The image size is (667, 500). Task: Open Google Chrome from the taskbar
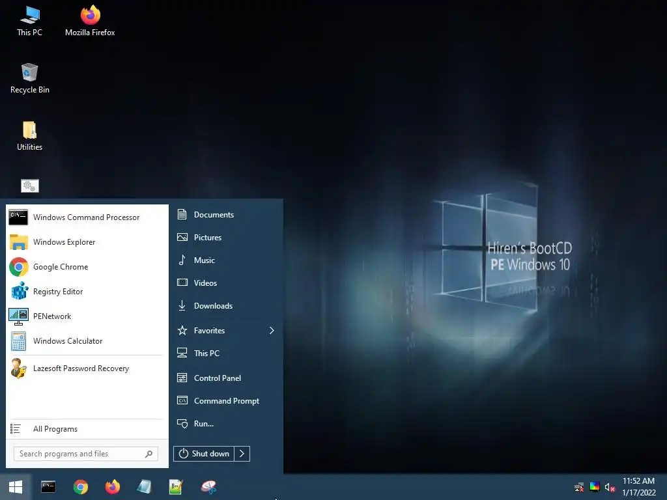(x=80, y=487)
